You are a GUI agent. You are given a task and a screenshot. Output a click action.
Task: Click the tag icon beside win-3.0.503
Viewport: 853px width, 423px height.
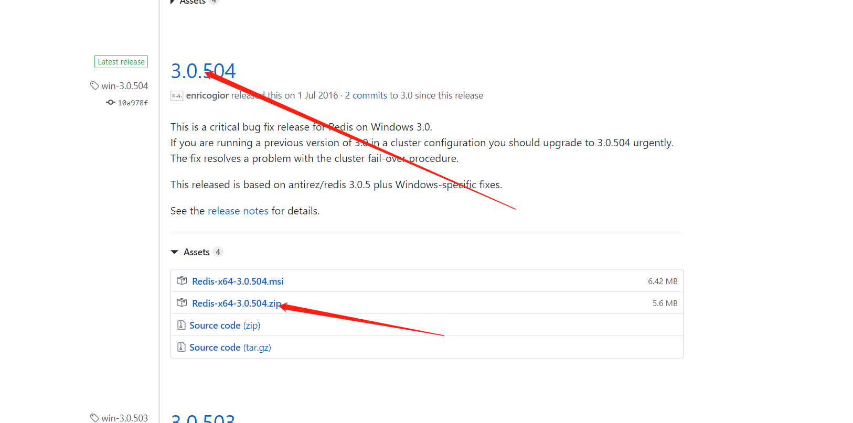coord(94,418)
